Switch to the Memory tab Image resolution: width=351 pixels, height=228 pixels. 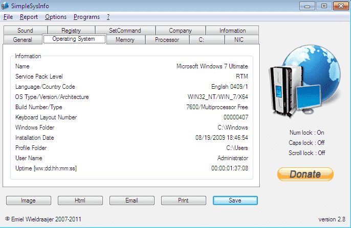[x=125, y=40]
